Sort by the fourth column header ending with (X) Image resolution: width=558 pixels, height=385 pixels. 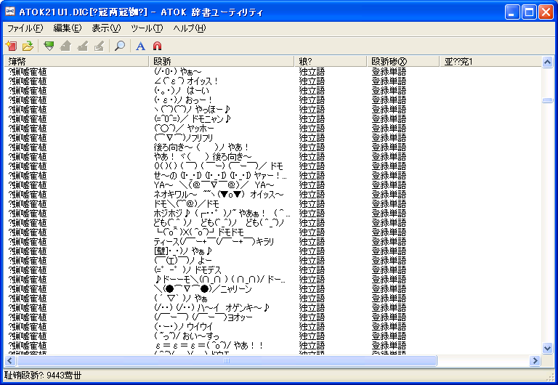click(403, 61)
